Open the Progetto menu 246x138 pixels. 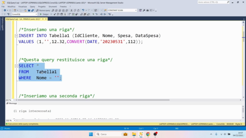[x=42, y=7]
